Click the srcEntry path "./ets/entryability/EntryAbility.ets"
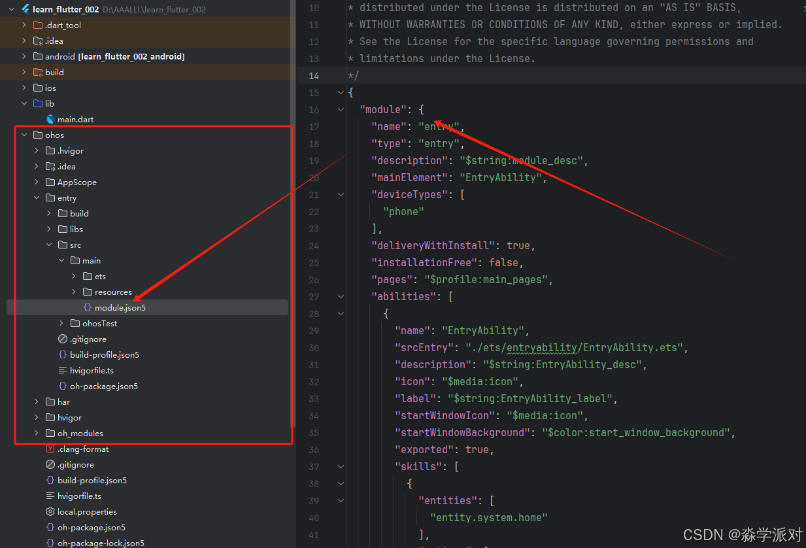Viewport: 806px width, 548px height. pyautogui.click(x=575, y=348)
